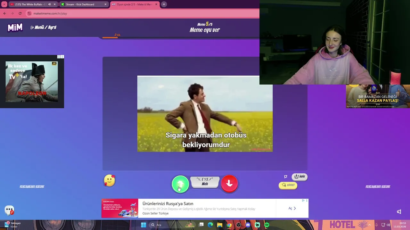This screenshot has width=410, height=230.
Task: Open Discord from the taskbar
Action: coord(248,225)
